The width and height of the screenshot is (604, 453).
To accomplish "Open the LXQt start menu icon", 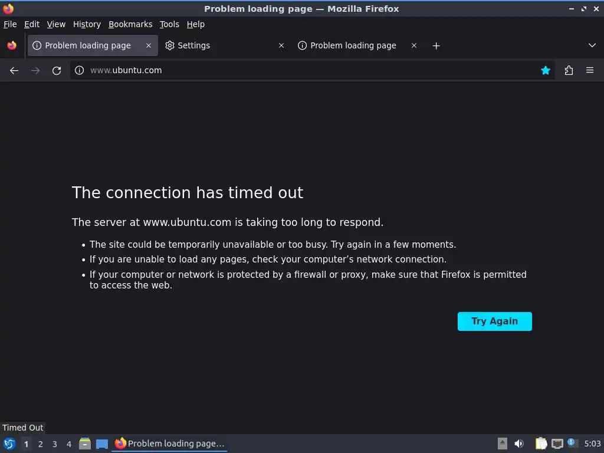I will coord(9,444).
